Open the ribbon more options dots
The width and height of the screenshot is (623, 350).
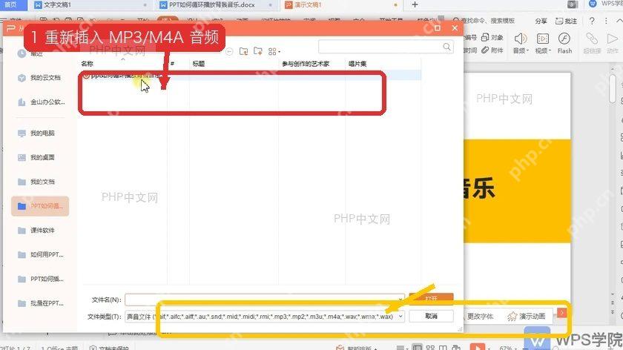pos(606,21)
